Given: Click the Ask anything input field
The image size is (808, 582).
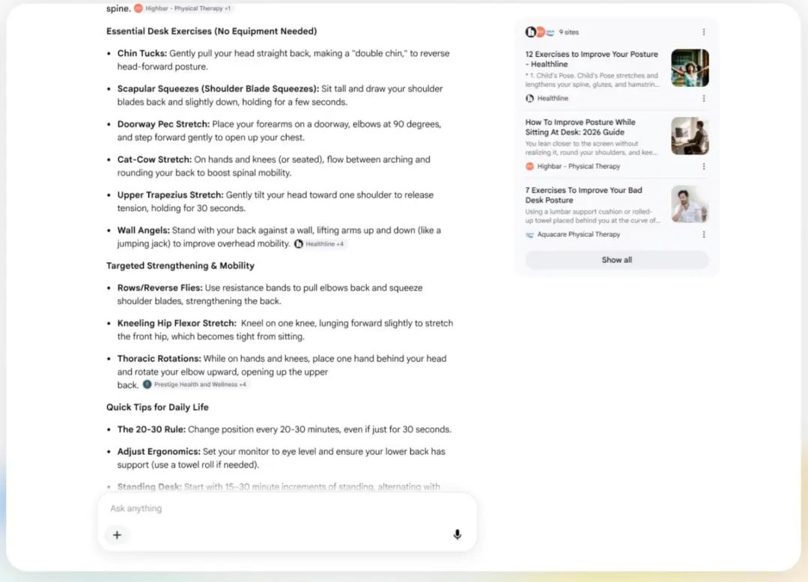Looking at the screenshot, I should [287, 509].
